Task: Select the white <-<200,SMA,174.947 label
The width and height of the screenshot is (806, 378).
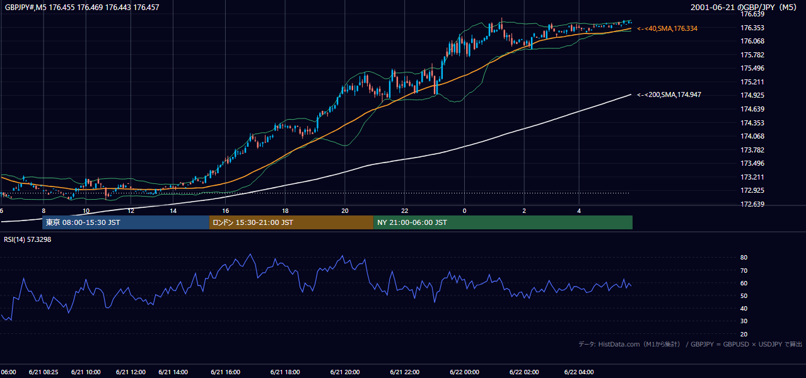Action: point(669,94)
